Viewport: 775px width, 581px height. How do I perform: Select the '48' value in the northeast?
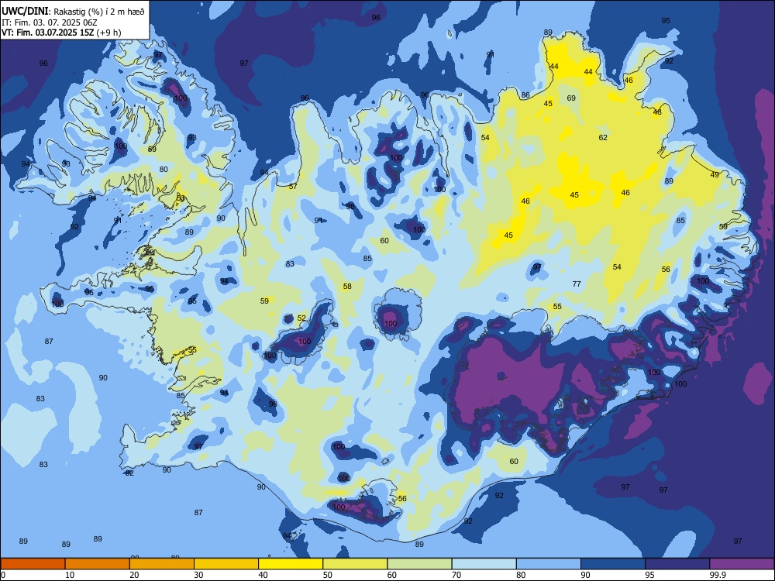[657, 112]
